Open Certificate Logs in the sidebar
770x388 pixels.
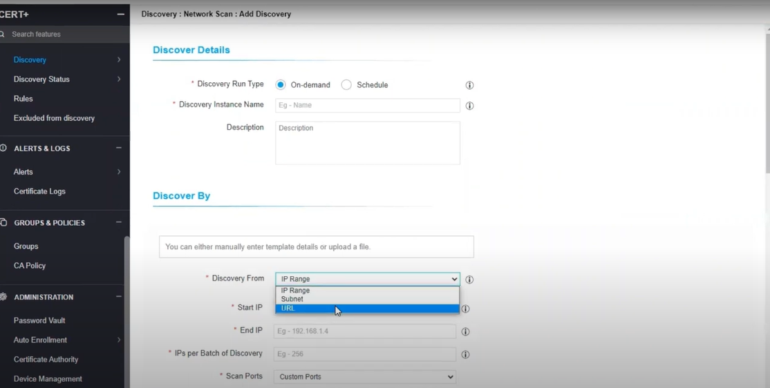(39, 191)
